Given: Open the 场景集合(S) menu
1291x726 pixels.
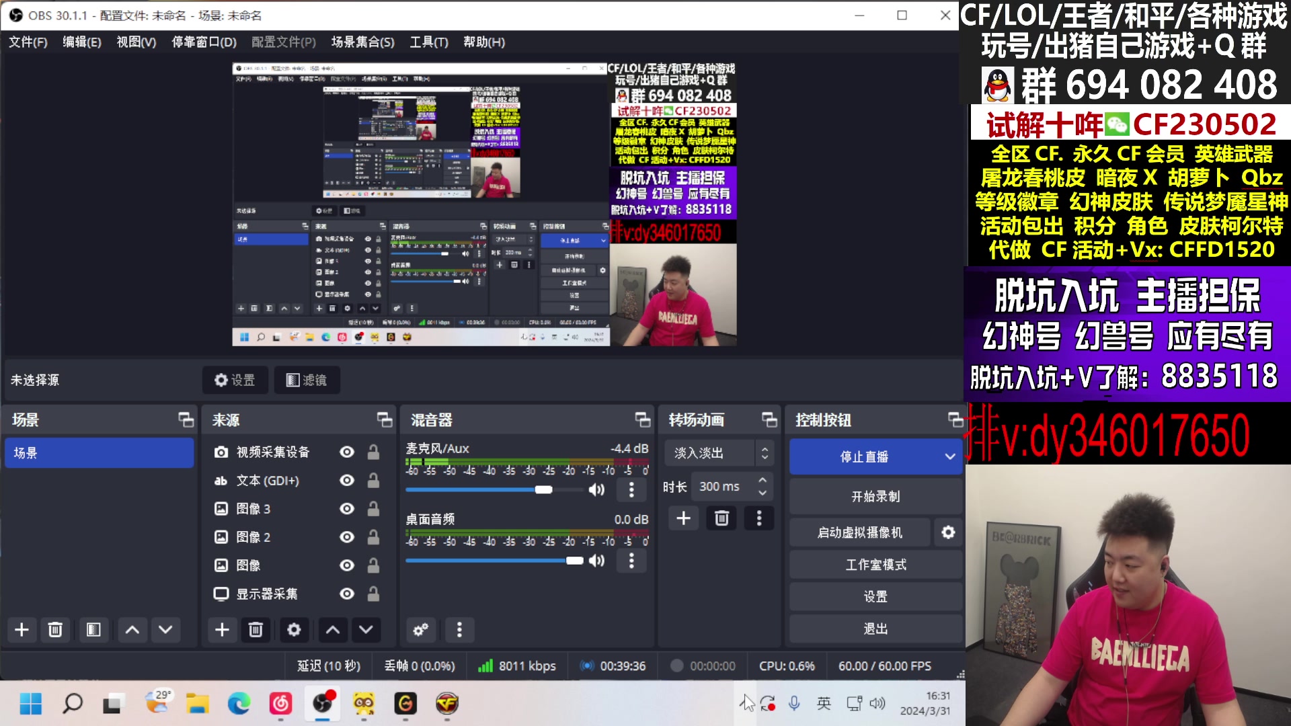Looking at the screenshot, I should 363,42.
